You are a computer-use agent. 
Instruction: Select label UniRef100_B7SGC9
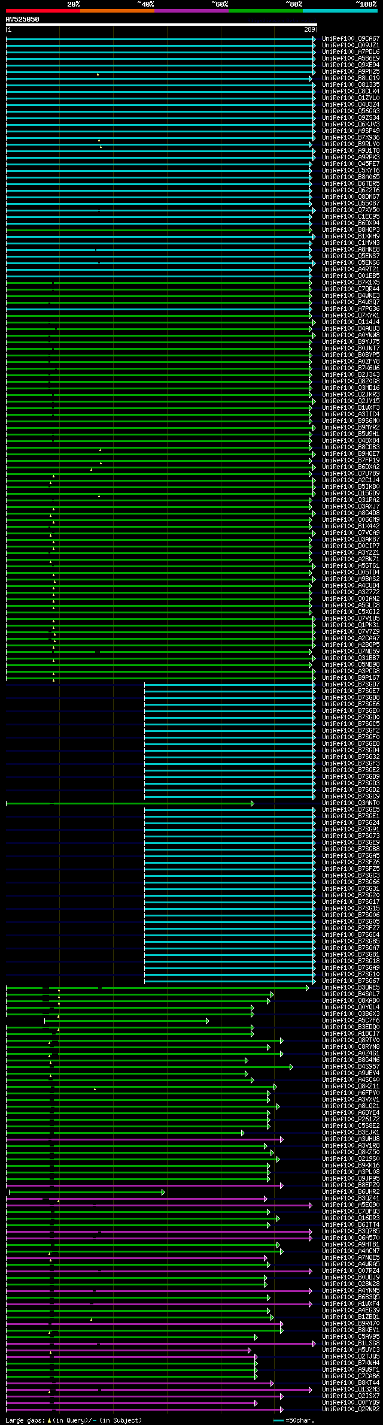pyautogui.click(x=351, y=797)
